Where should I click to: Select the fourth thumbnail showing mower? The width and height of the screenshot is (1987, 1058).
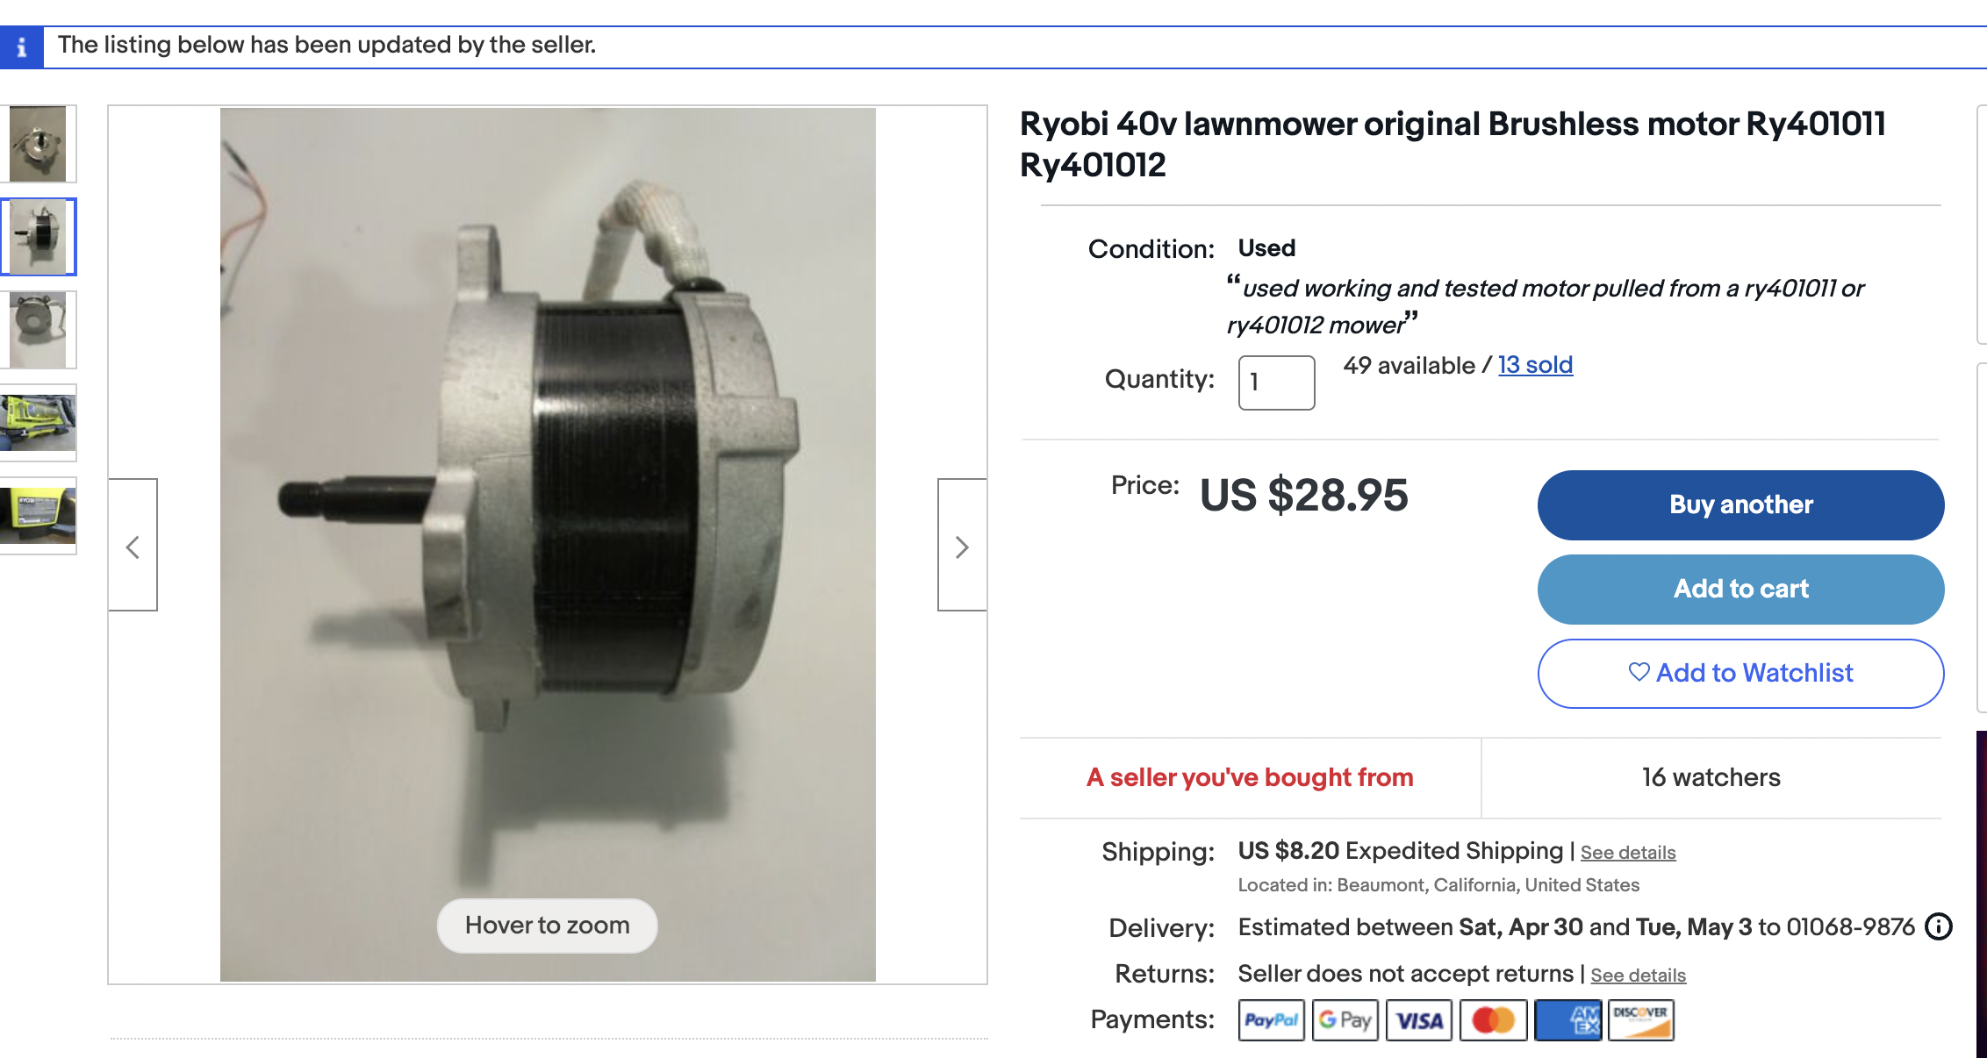38,423
